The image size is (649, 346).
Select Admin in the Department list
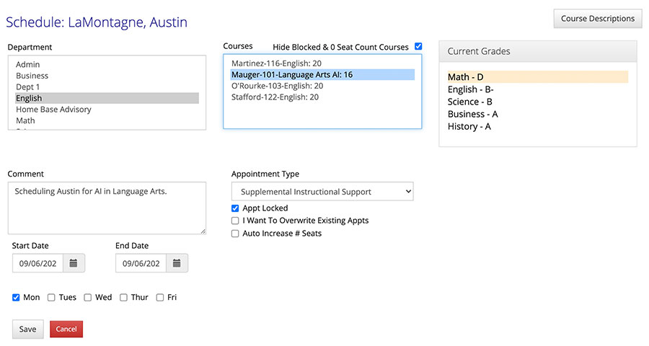[107, 65]
